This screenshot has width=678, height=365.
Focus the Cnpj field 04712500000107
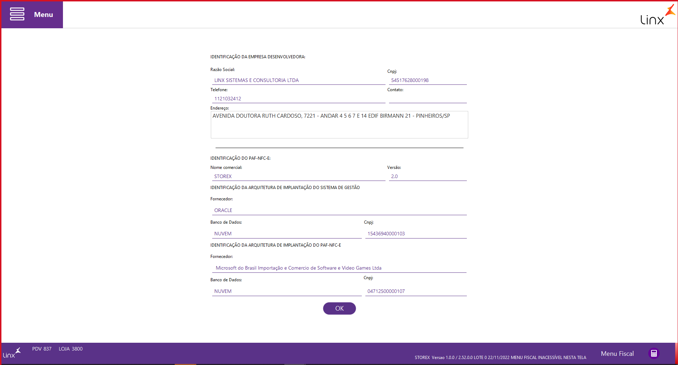point(416,291)
